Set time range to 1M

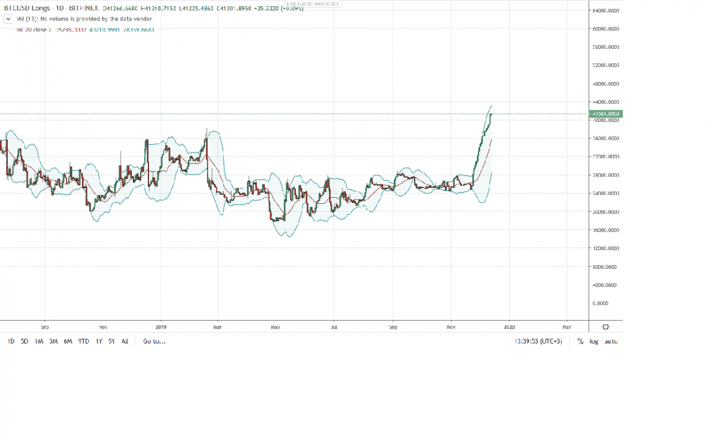pos(39,341)
